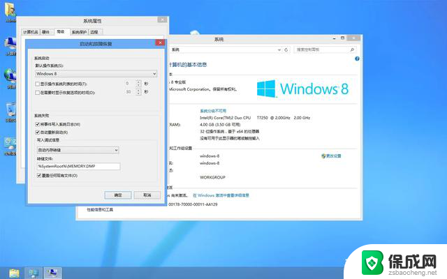Click the WORKGROUP text in the System window
This screenshot has width=447, height=279.
pyautogui.click(x=212, y=177)
